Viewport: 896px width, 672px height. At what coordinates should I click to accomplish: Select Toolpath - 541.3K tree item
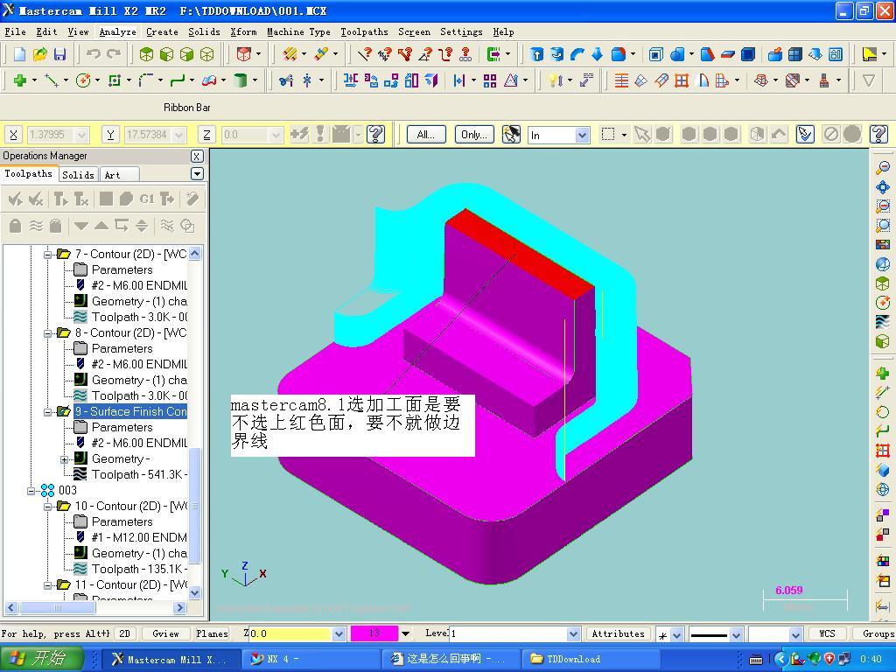139,474
